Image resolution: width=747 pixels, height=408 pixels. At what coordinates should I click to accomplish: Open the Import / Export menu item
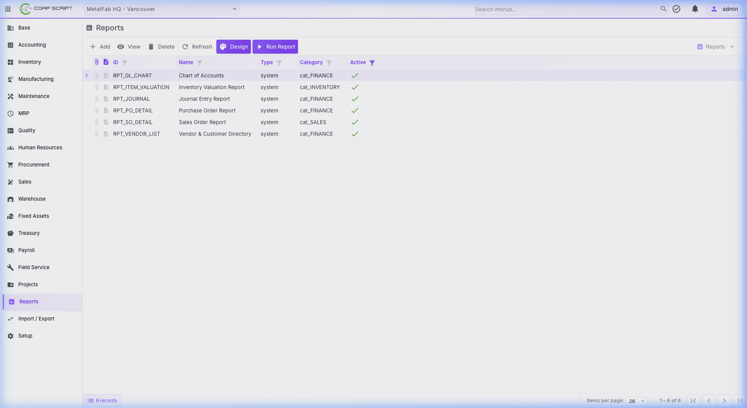pos(36,319)
